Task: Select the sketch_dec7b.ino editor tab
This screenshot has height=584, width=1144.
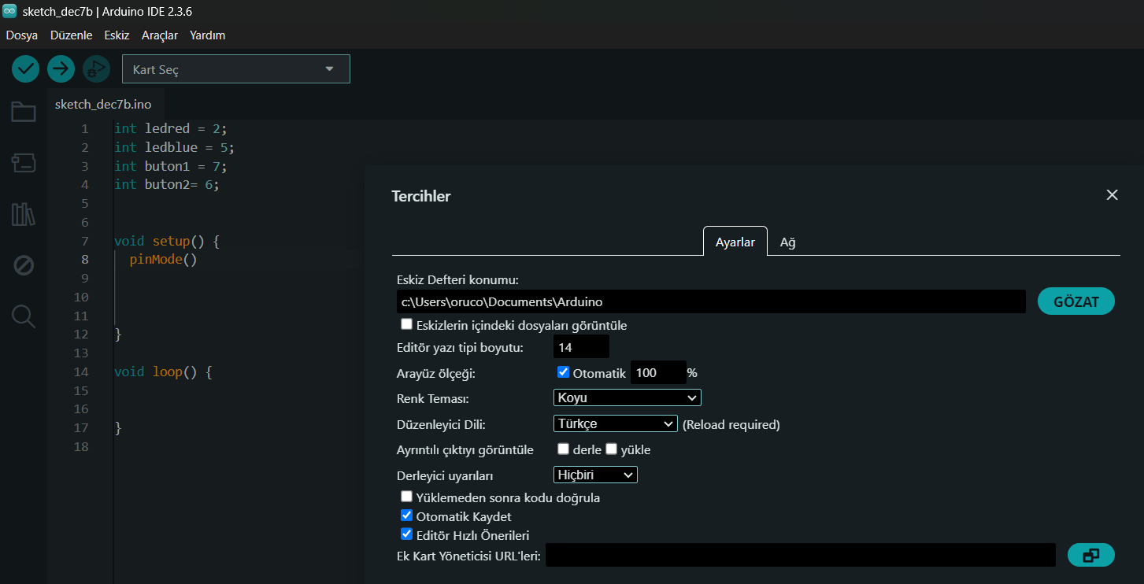Action: pyautogui.click(x=103, y=104)
